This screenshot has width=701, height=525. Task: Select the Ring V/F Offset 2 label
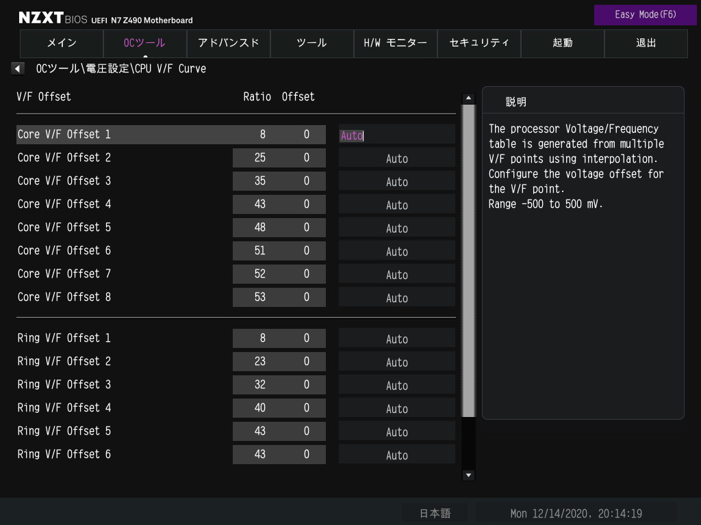pos(64,361)
